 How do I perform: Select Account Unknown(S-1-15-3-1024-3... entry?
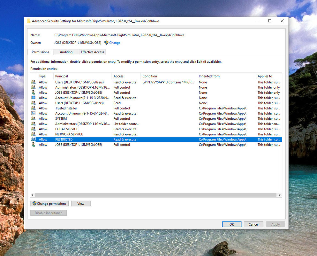click(x=156, y=114)
